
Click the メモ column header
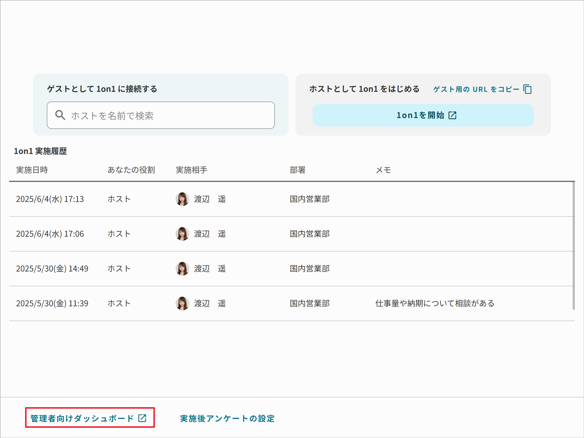383,170
